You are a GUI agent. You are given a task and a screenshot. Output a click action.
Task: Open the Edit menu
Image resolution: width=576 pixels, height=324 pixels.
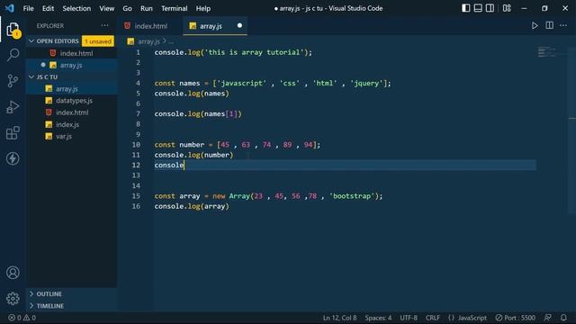pyautogui.click(x=48, y=8)
